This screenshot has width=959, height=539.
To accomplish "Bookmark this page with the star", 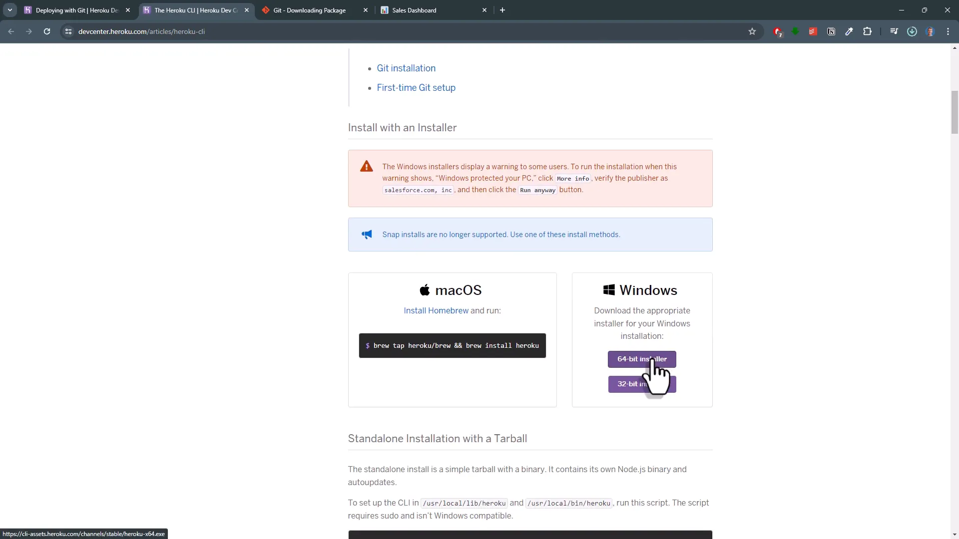I will [752, 31].
